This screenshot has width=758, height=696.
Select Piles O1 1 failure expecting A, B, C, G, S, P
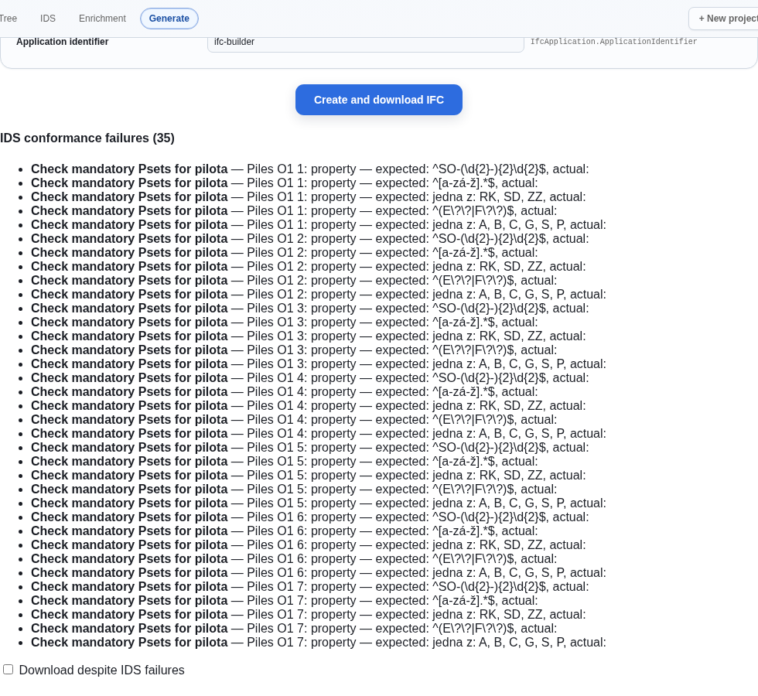[319, 225]
